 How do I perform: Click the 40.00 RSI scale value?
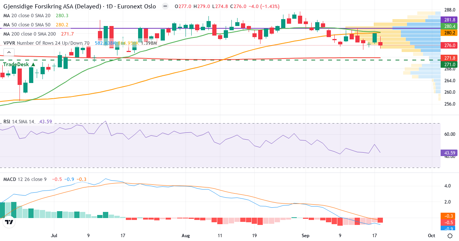tap(449, 156)
